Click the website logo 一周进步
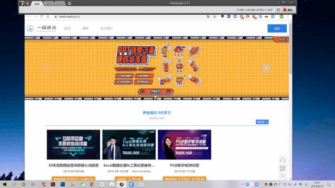The height and width of the screenshot is (188, 335). coord(42,29)
